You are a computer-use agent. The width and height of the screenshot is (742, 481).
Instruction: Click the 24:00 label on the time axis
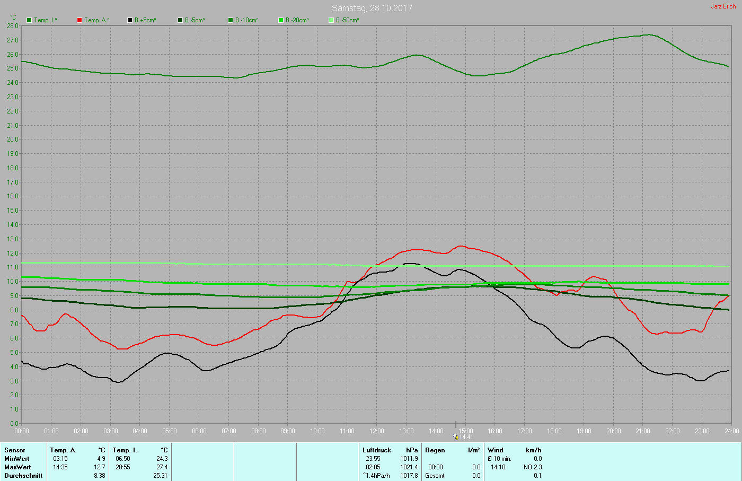(731, 431)
